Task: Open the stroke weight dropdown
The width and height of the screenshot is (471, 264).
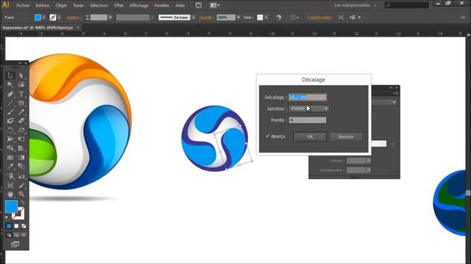Action: 110,18
